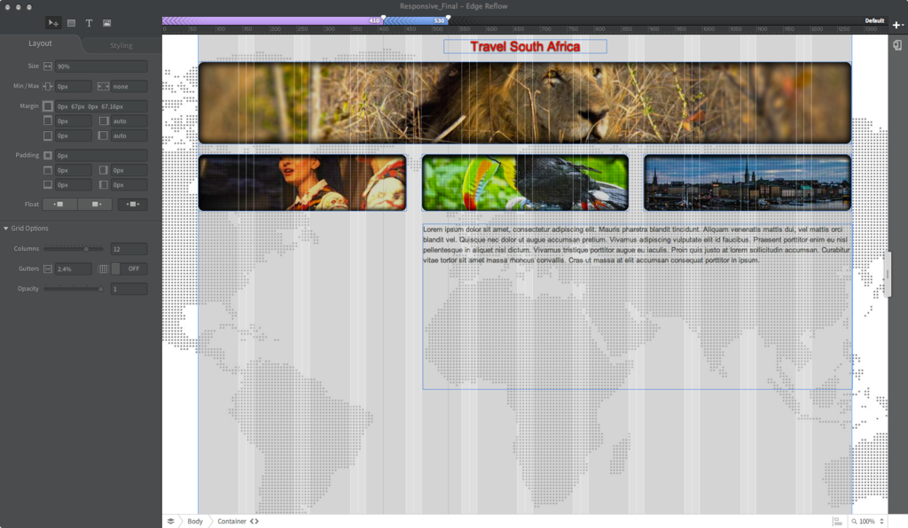Screen dimensions: 908x528
Task: Select the Lorem ipsum text block
Action: point(637,307)
